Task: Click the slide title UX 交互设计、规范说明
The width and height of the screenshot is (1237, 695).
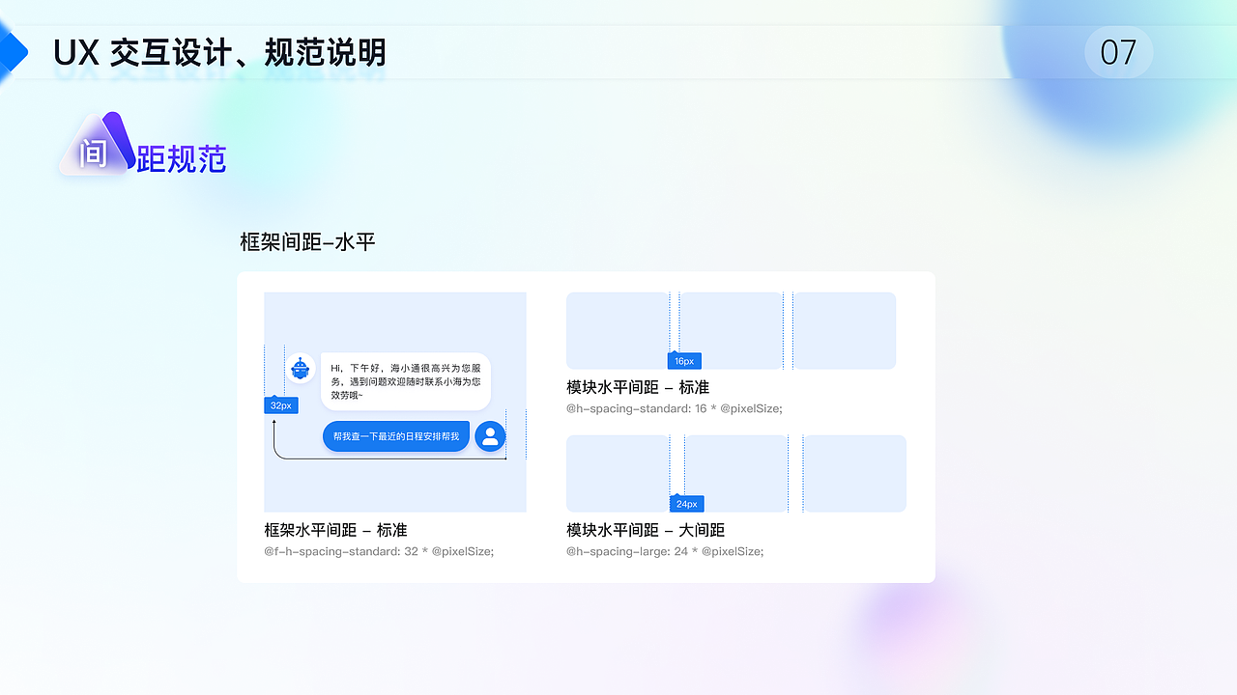Action: 219,54
